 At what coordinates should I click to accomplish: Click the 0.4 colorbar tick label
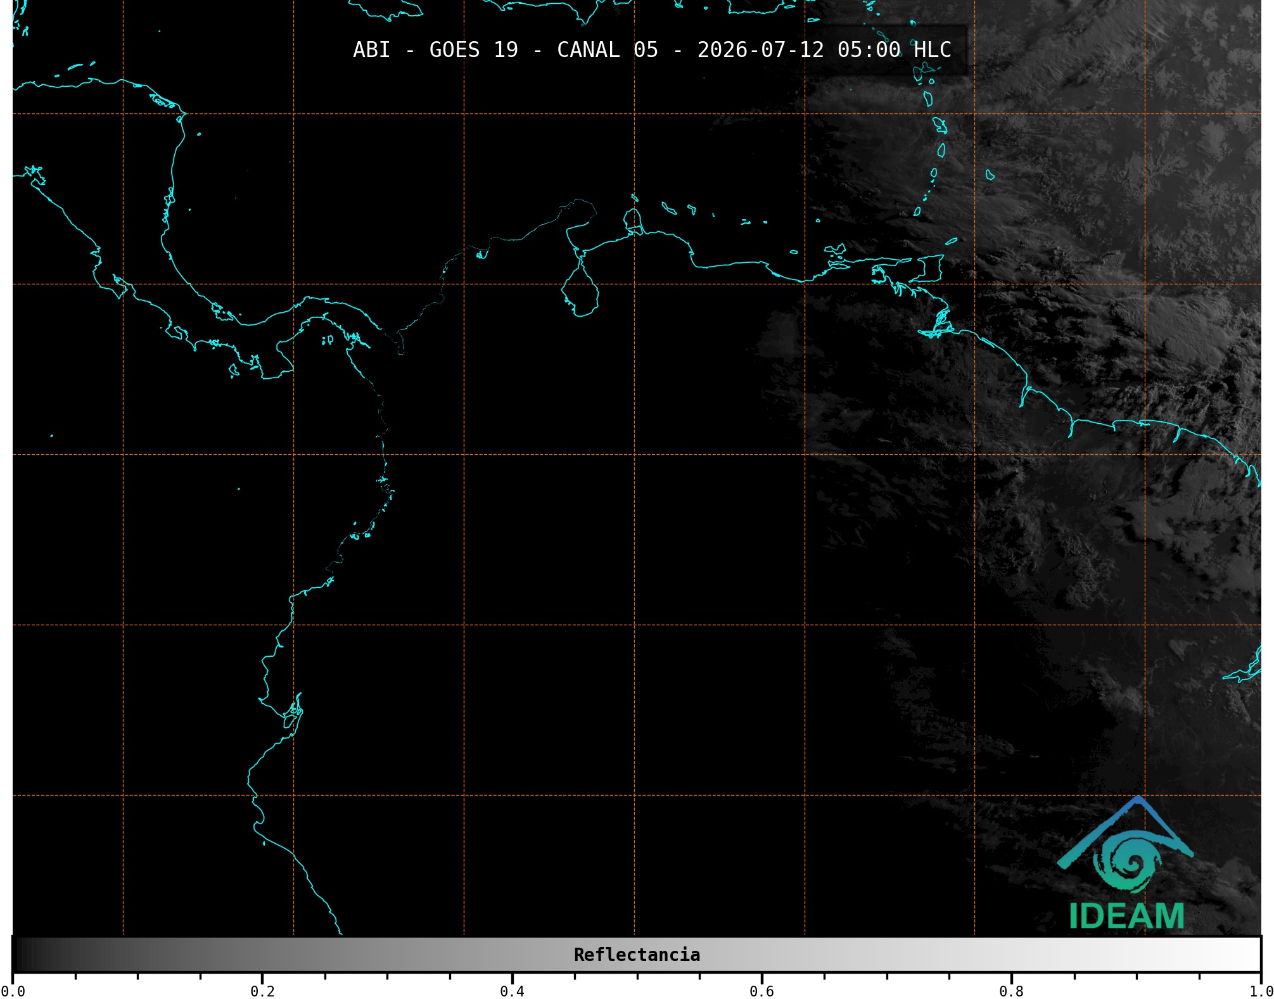(x=512, y=991)
